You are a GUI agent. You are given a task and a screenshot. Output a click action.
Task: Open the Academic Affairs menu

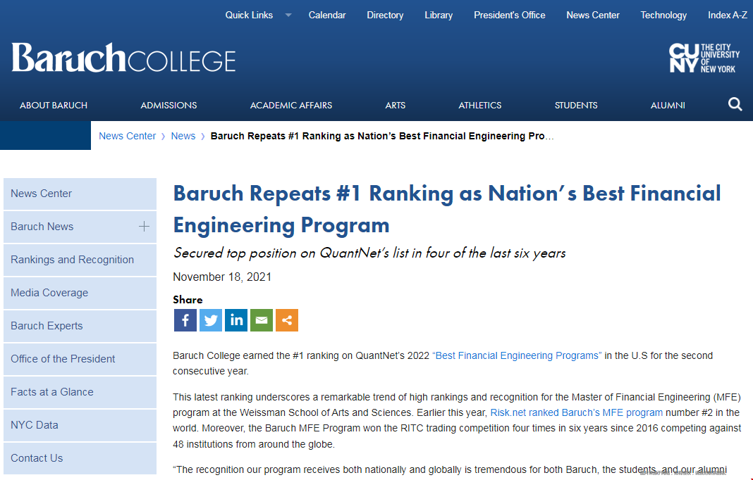point(291,106)
